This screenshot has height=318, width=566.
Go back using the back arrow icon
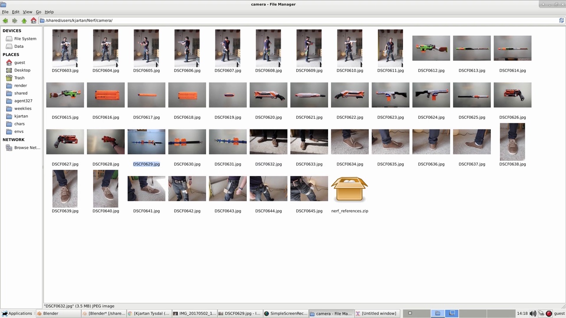[x=5, y=20]
